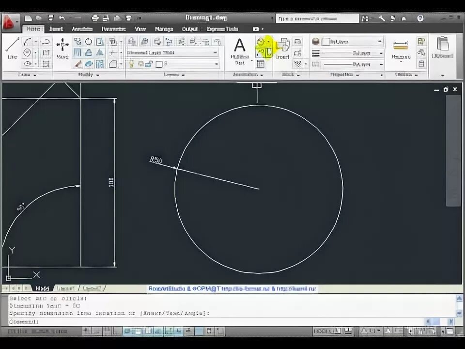Select the Array modify tool
The image size is (465, 349).
point(100,64)
